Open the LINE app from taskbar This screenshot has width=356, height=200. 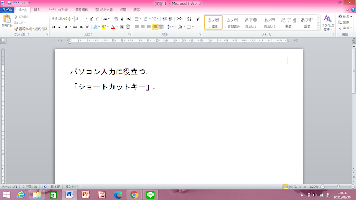point(150,195)
